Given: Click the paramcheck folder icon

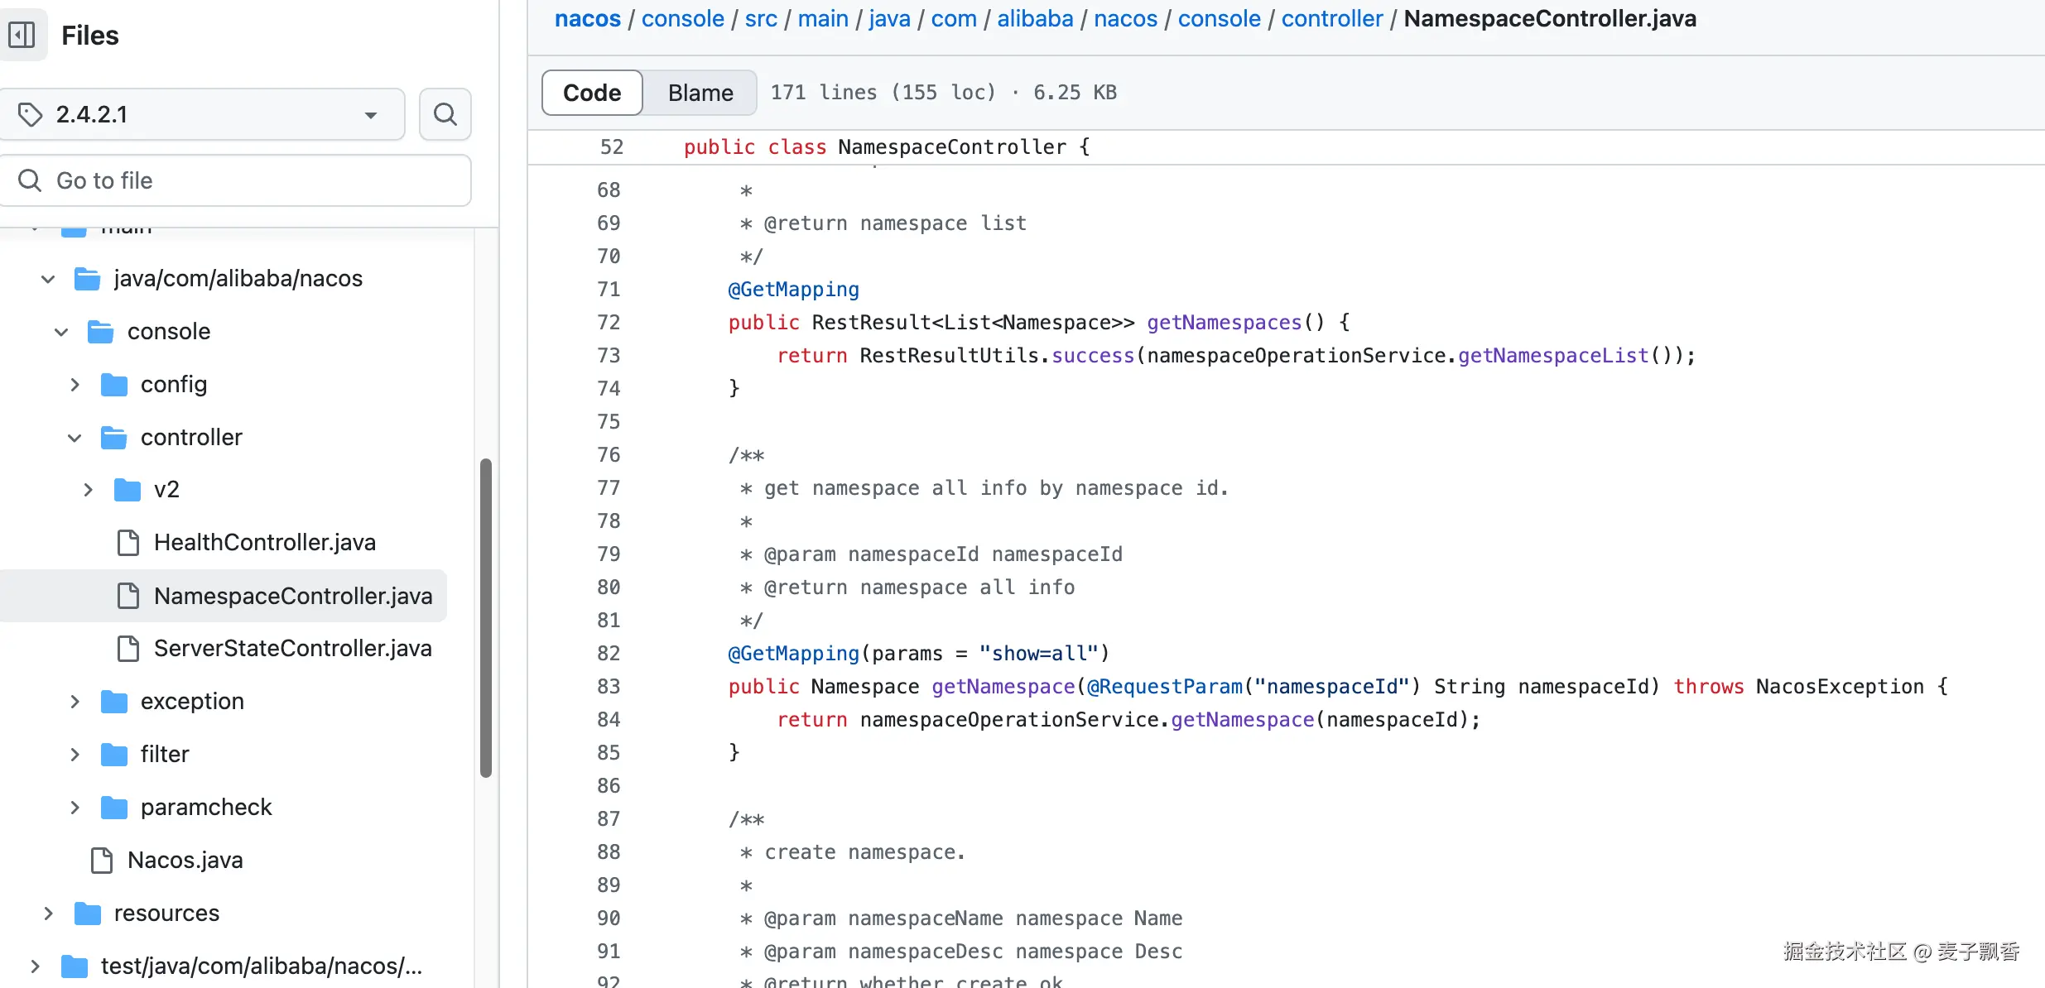Looking at the screenshot, I should coord(113,808).
